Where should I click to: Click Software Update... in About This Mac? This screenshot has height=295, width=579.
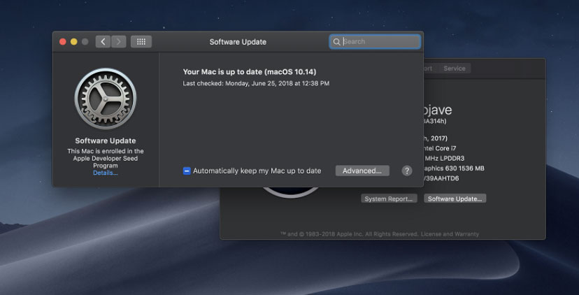455,199
